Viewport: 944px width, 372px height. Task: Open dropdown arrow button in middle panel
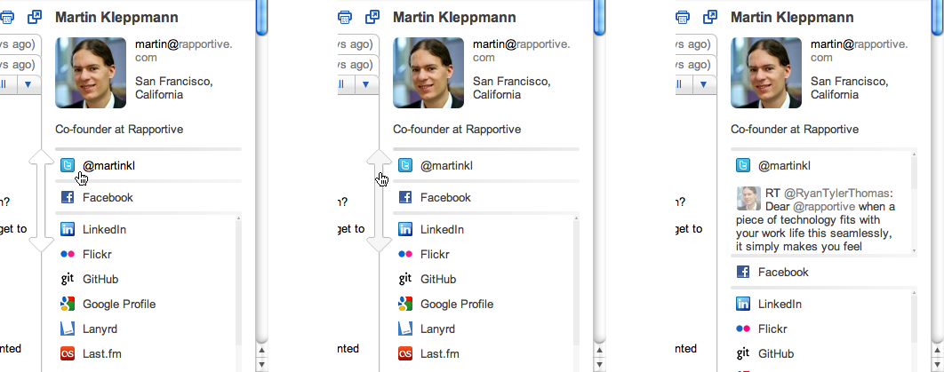click(366, 84)
